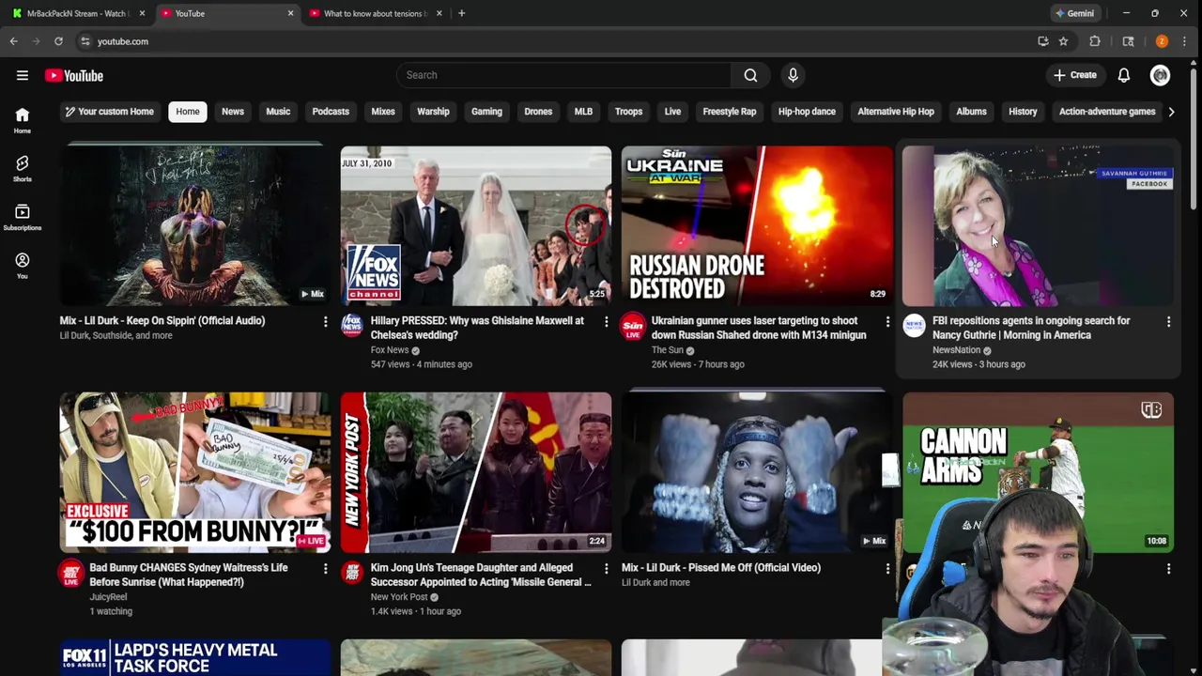This screenshot has height=676, width=1202.
Task: Open options for Kim Jong Un's daughter video
Action: point(606,569)
